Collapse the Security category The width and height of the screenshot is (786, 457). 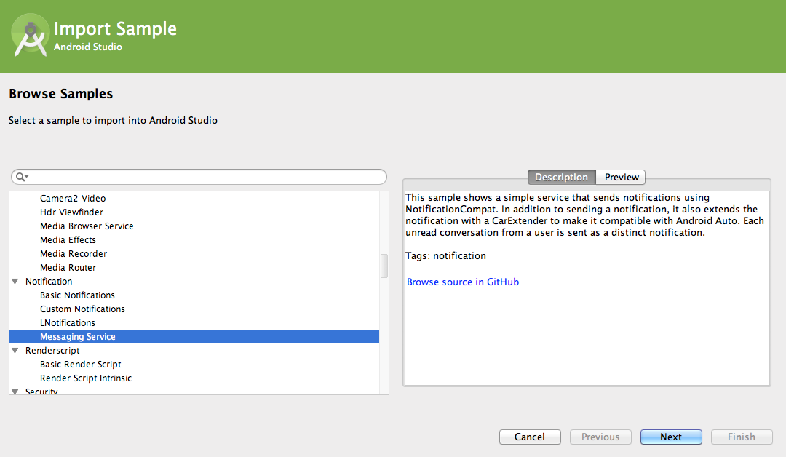[15, 392]
